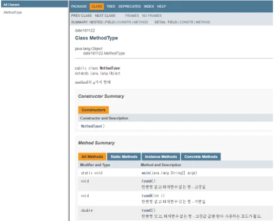The height and width of the screenshot is (221, 274).
Task: Go to PACKAGE in top navigation
Action: coord(79,6)
